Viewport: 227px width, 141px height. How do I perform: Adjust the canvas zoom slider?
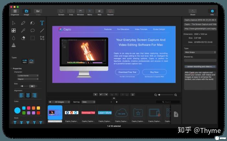166,95
